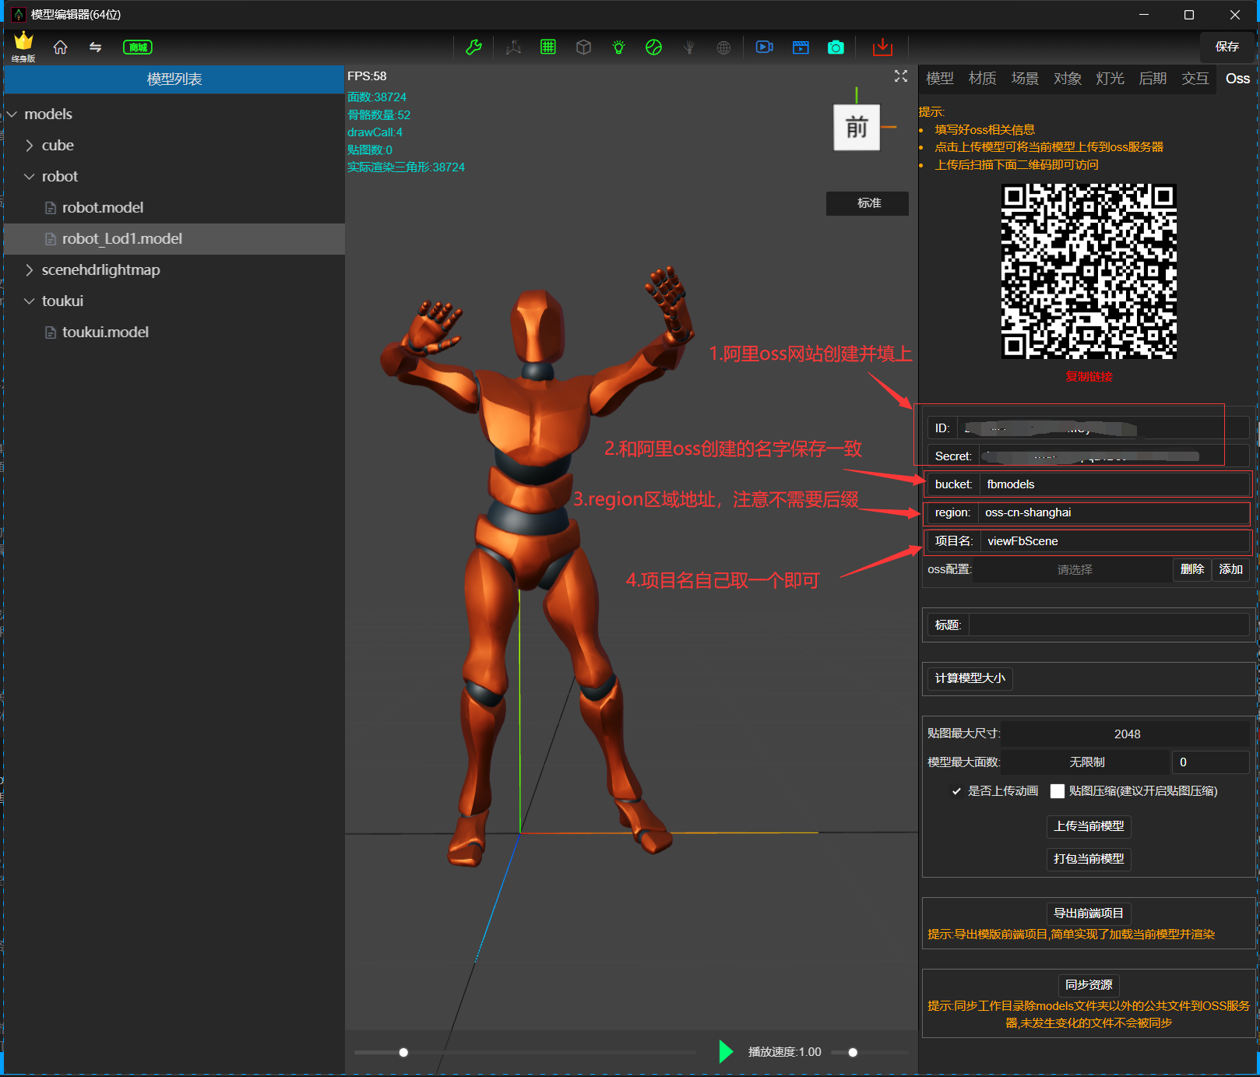Screen dimensions: 1260x1077
Task: Switch to the 模型 tab
Action: (x=939, y=79)
